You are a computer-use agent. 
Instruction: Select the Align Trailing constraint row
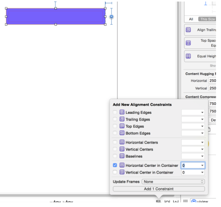click(200, 30)
